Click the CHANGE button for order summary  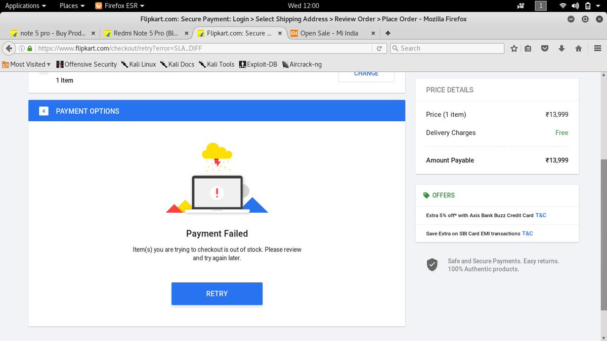point(366,75)
